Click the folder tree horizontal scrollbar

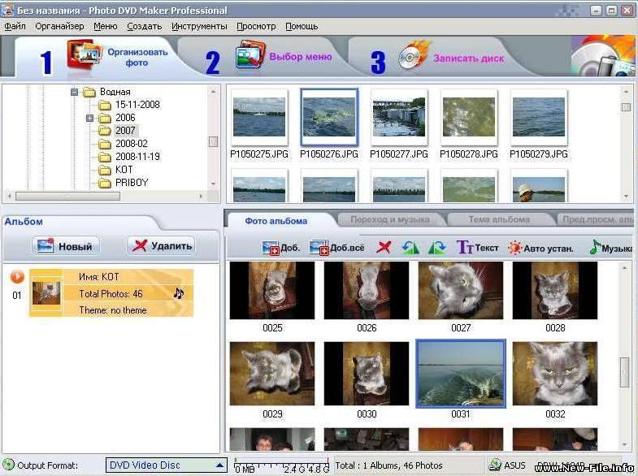(68, 197)
